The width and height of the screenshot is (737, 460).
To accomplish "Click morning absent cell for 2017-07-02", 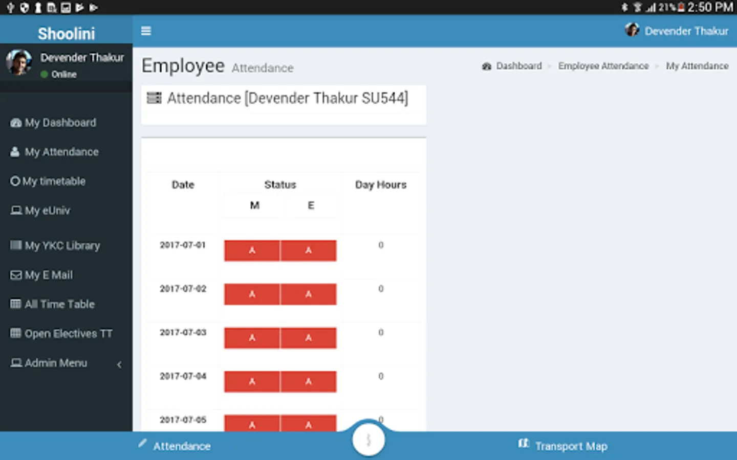I will (252, 294).
